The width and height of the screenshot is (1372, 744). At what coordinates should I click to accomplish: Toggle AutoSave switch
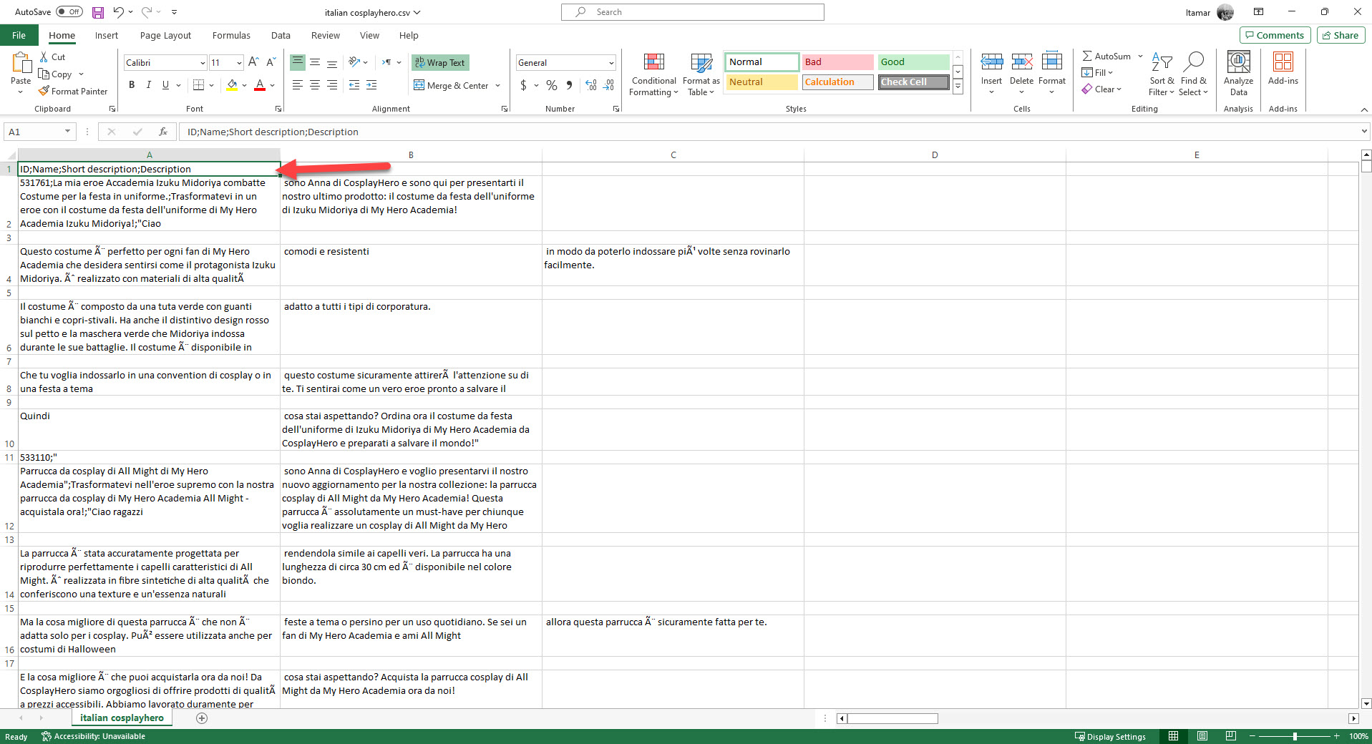click(x=69, y=12)
